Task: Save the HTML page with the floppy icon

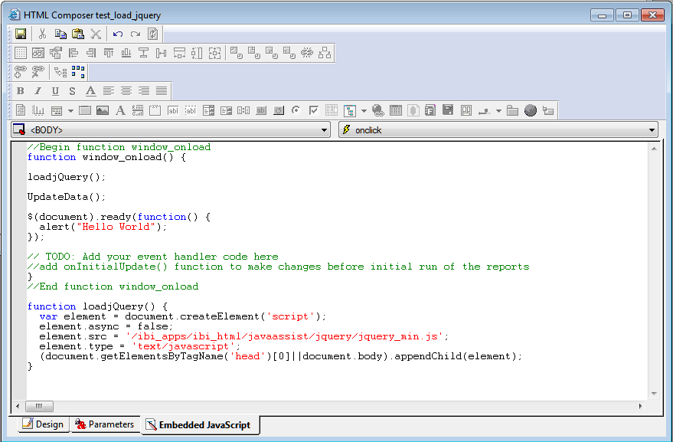Action: pyautogui.click(x=20, y=34)
